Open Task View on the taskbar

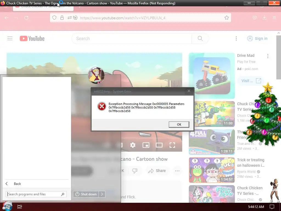point(19,207)
